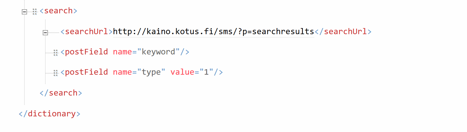Click the "1" attribute value
The width and height of the screenshot is (467, 132).
(206, 72)
